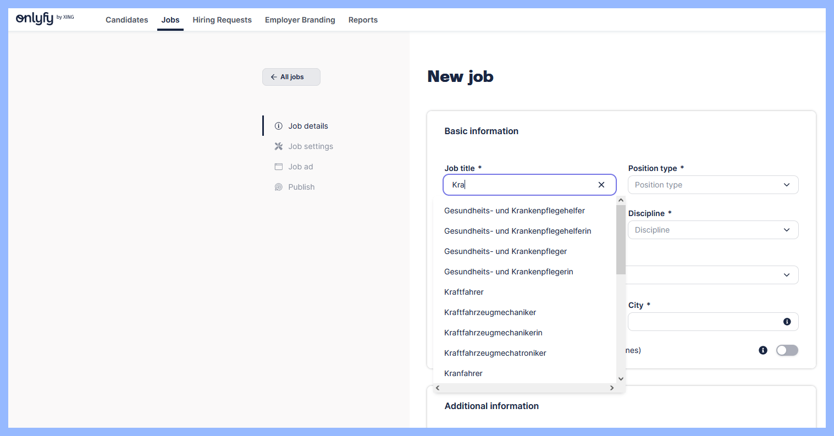Screen dimensions: 834x436
Task: Click the Job settings wrench icon
Action: (279, 146)
